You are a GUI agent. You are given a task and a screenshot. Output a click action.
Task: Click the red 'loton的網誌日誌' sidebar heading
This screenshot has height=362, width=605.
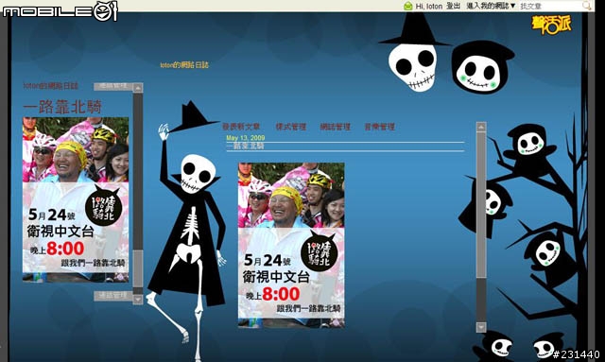pyautogui.click(x=50, y=86)
